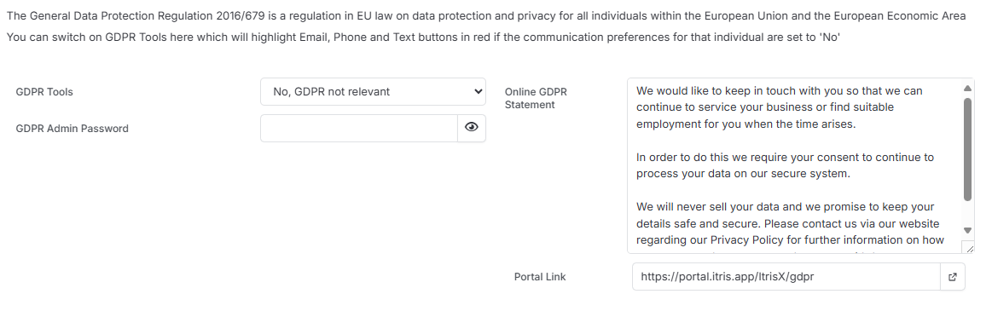Click the GDPR statement scrollbar thumb
992x317 pixels.
pyautogui.click(x=967, y=149)
